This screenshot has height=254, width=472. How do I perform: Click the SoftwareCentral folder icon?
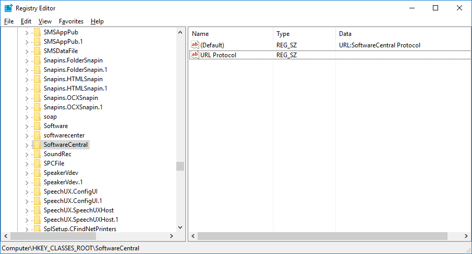(x=37, y=145)
